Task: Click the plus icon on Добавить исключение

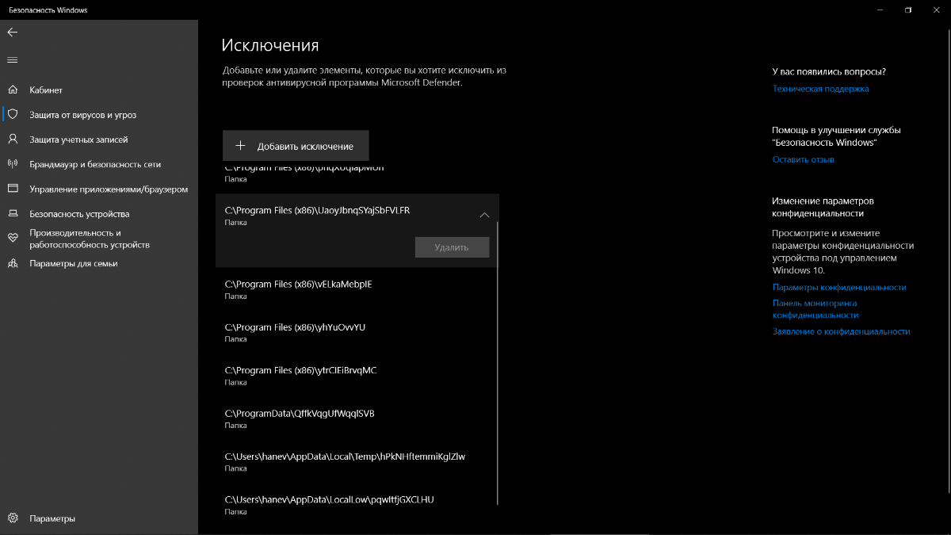Action: 241,146
